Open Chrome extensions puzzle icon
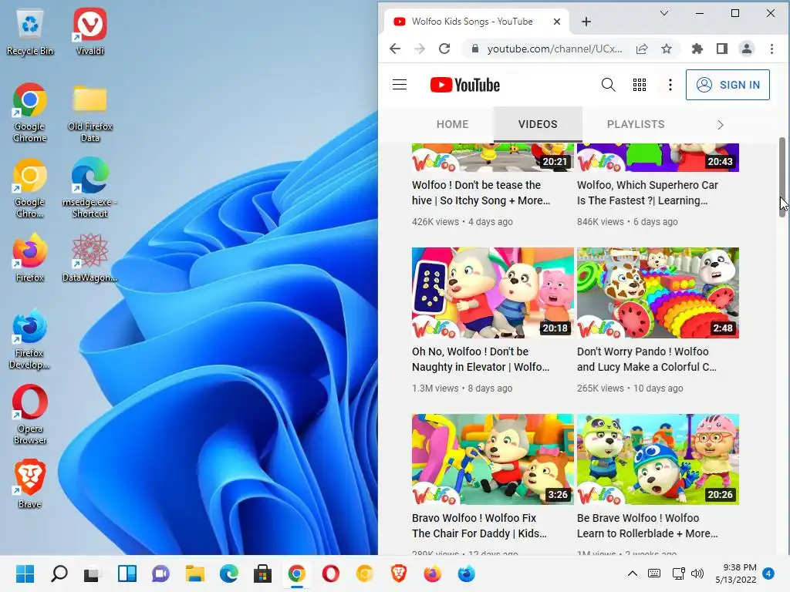The width and height of the screenshot is (790, 592). pos(697,49)
